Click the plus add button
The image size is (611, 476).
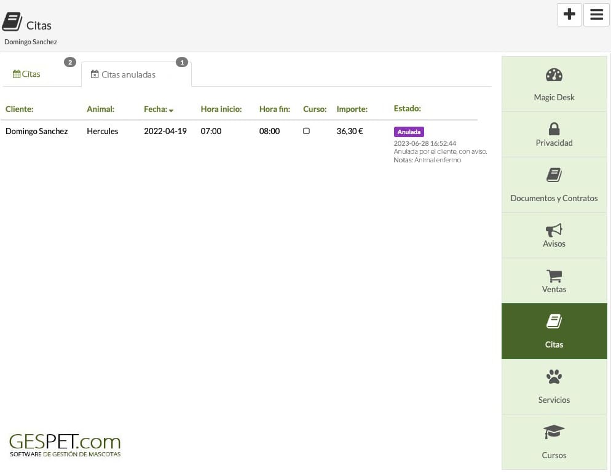569,14
